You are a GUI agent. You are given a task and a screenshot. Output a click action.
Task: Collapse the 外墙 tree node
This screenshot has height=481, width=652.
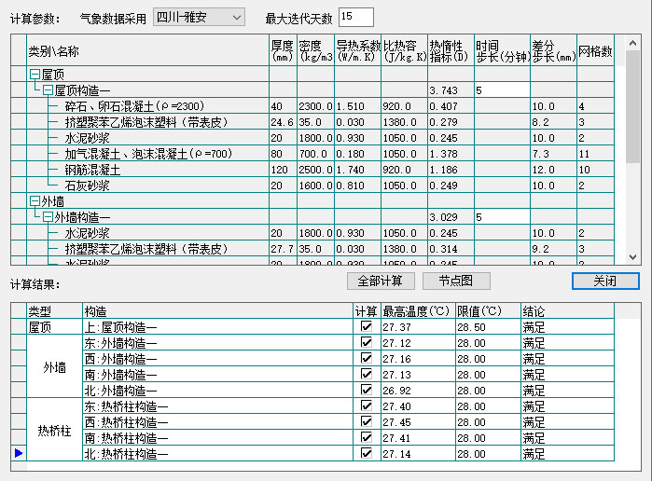tap(35, 200)
